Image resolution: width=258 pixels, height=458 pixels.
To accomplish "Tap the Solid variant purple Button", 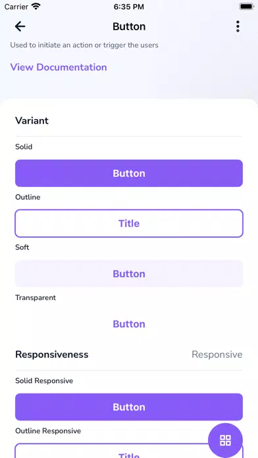I will [129, 173].
